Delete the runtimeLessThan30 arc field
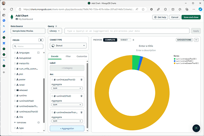 point(81,79)
